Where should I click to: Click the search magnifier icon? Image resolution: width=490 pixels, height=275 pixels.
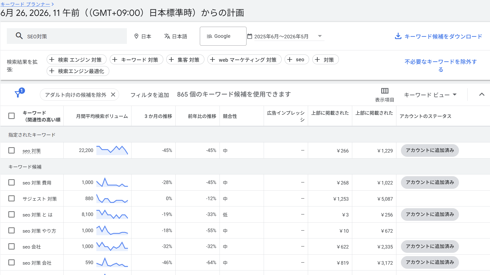point(19,36)
